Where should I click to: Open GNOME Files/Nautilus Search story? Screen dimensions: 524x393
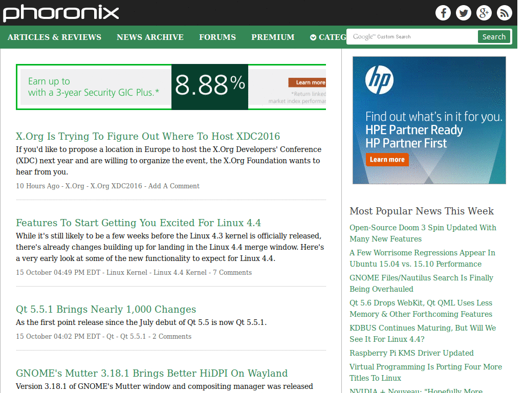422,283
